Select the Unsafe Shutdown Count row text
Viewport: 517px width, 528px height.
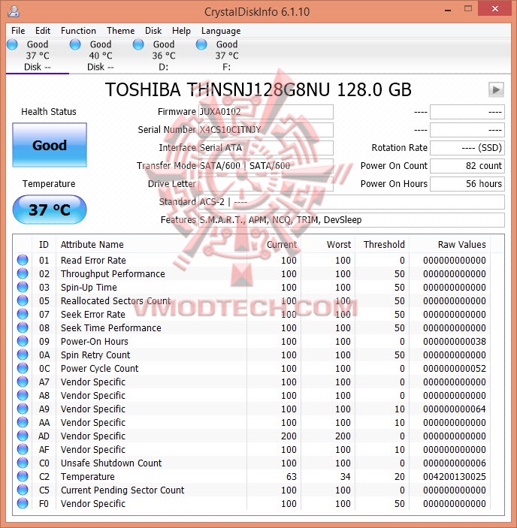pyautogui.click(x=111, y=463)
